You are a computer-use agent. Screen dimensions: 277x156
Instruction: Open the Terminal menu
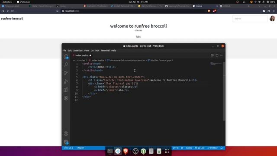pos(105,51)
